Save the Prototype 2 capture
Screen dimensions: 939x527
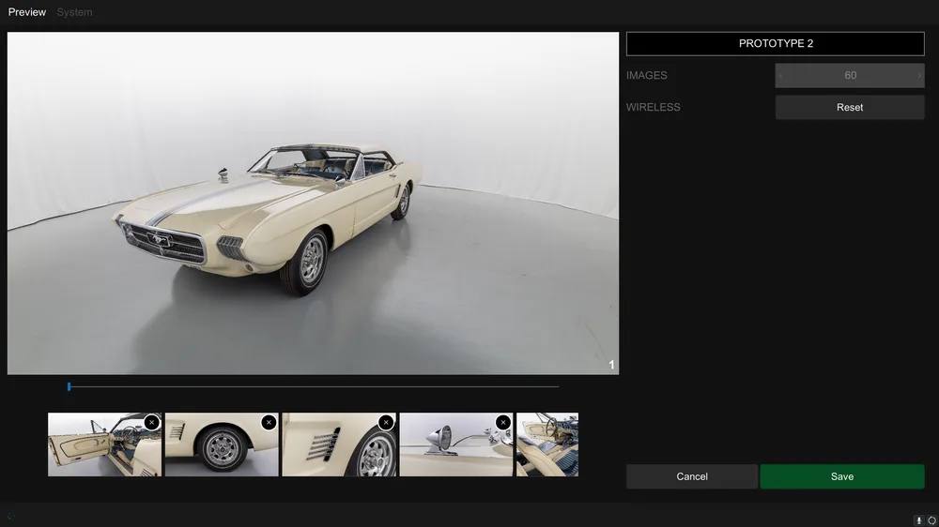tap(842, 476)
